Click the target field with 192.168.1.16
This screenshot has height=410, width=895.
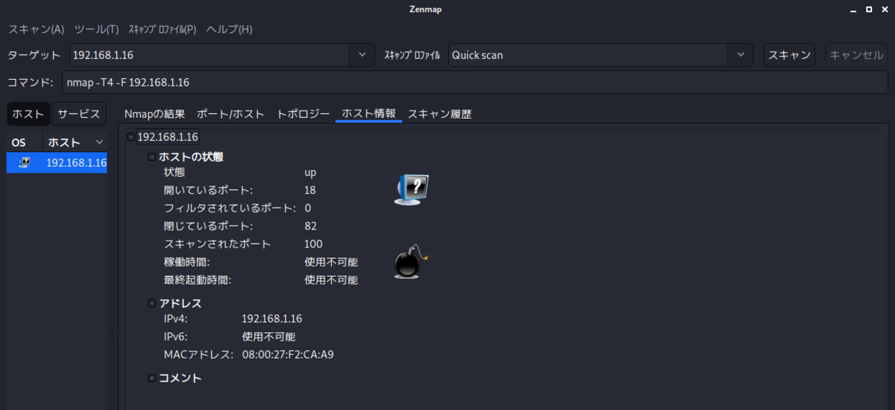(210, 55)
